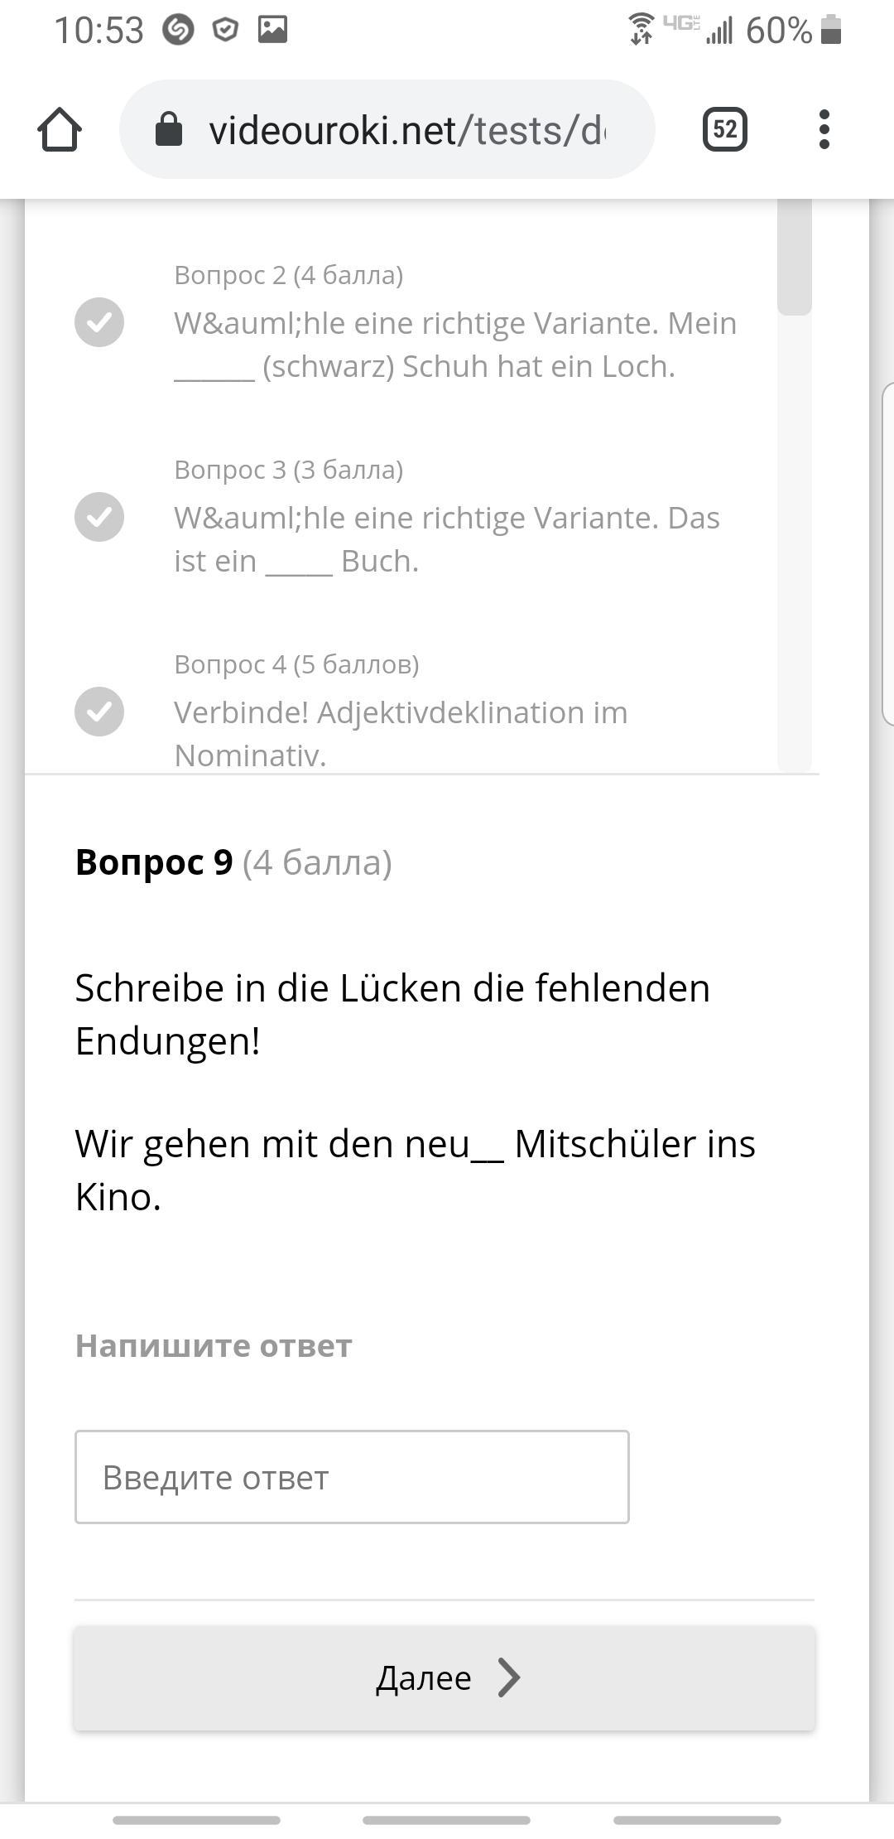The height and width of the screenshot is (1839, 894).
Task: Open the browser three-dot menu
Action: pyautogui.click(x=824, y=130)
